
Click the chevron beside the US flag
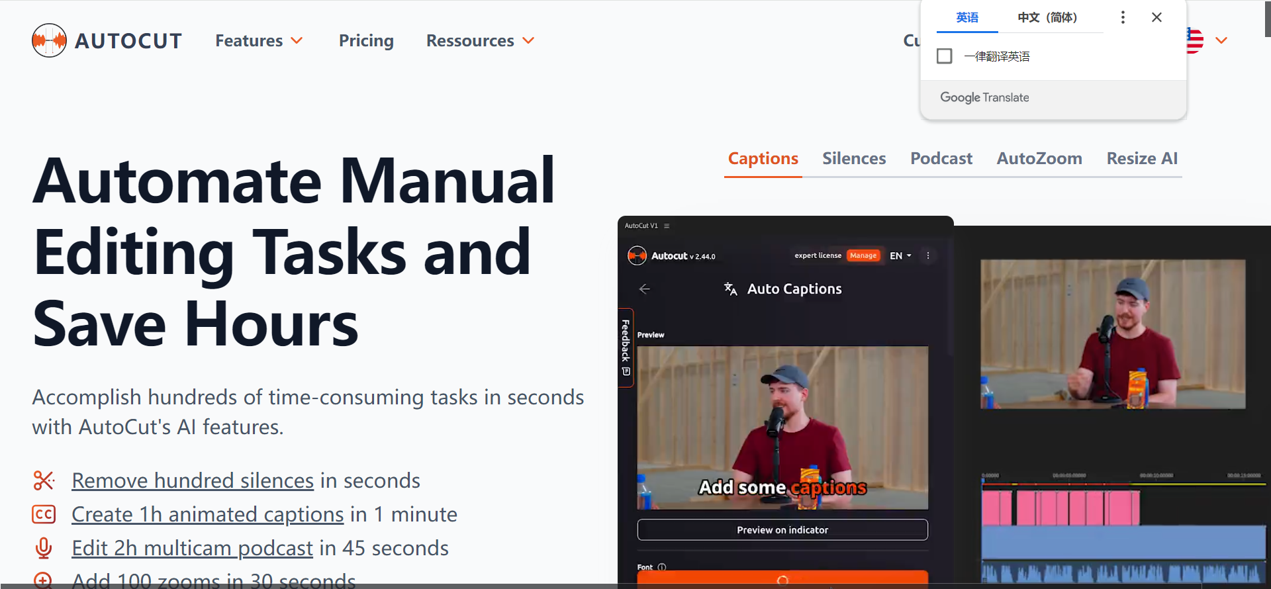[x=1221, y=41]
